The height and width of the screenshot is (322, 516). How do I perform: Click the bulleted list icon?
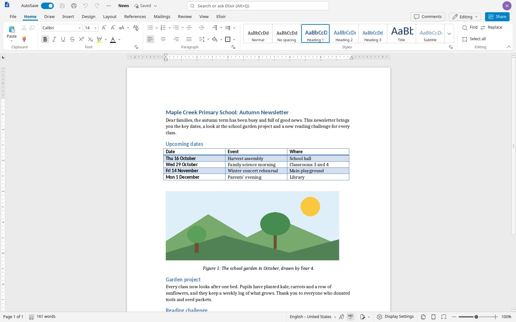150,28
